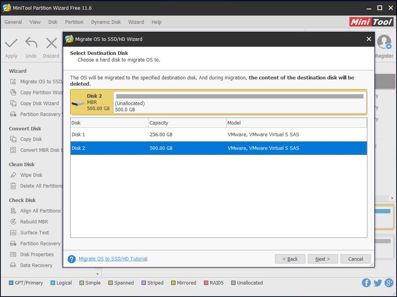
Task: Click the Logical legend color swatch
Action: click(53, 283)
